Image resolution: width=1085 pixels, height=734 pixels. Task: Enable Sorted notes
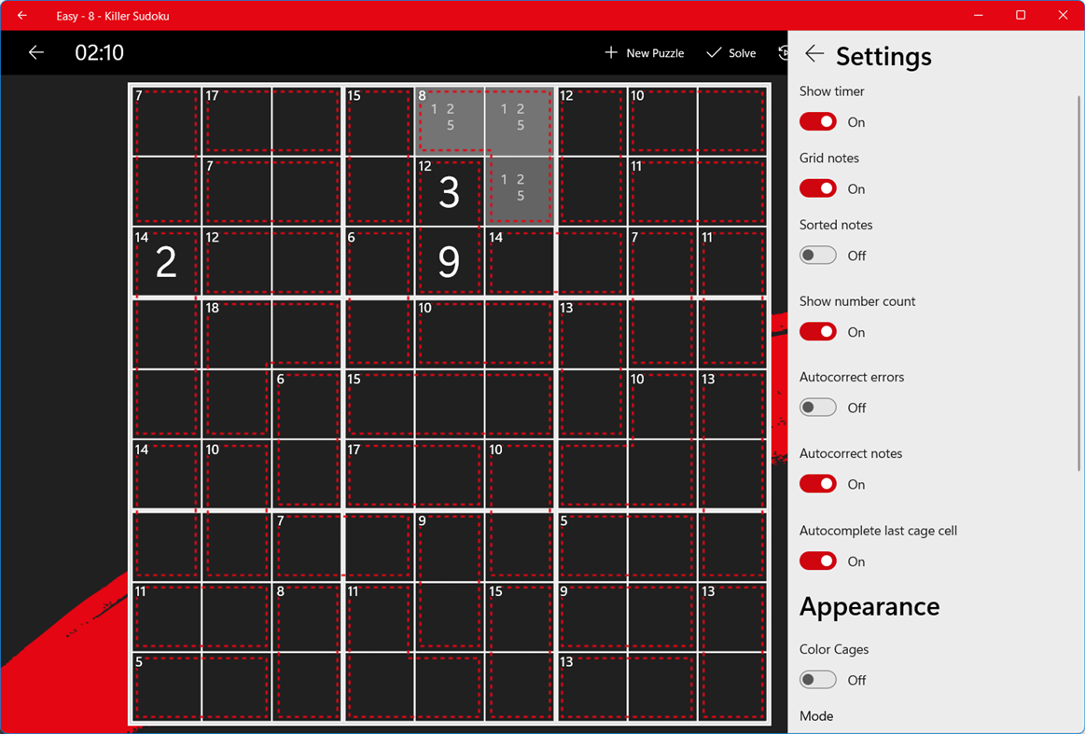818,255
